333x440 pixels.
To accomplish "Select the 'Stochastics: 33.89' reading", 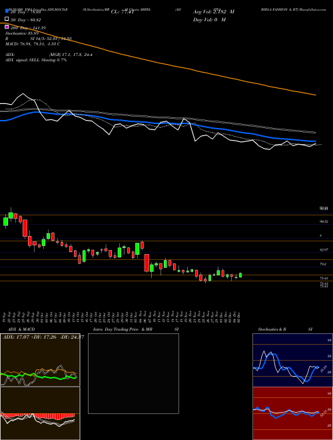I will [x=21, y=33].
